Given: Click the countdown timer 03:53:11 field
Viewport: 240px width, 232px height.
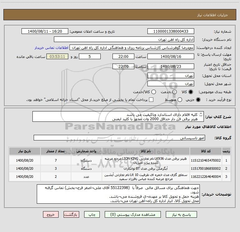Looking at the screenshot, I should (x=57, y=56).
